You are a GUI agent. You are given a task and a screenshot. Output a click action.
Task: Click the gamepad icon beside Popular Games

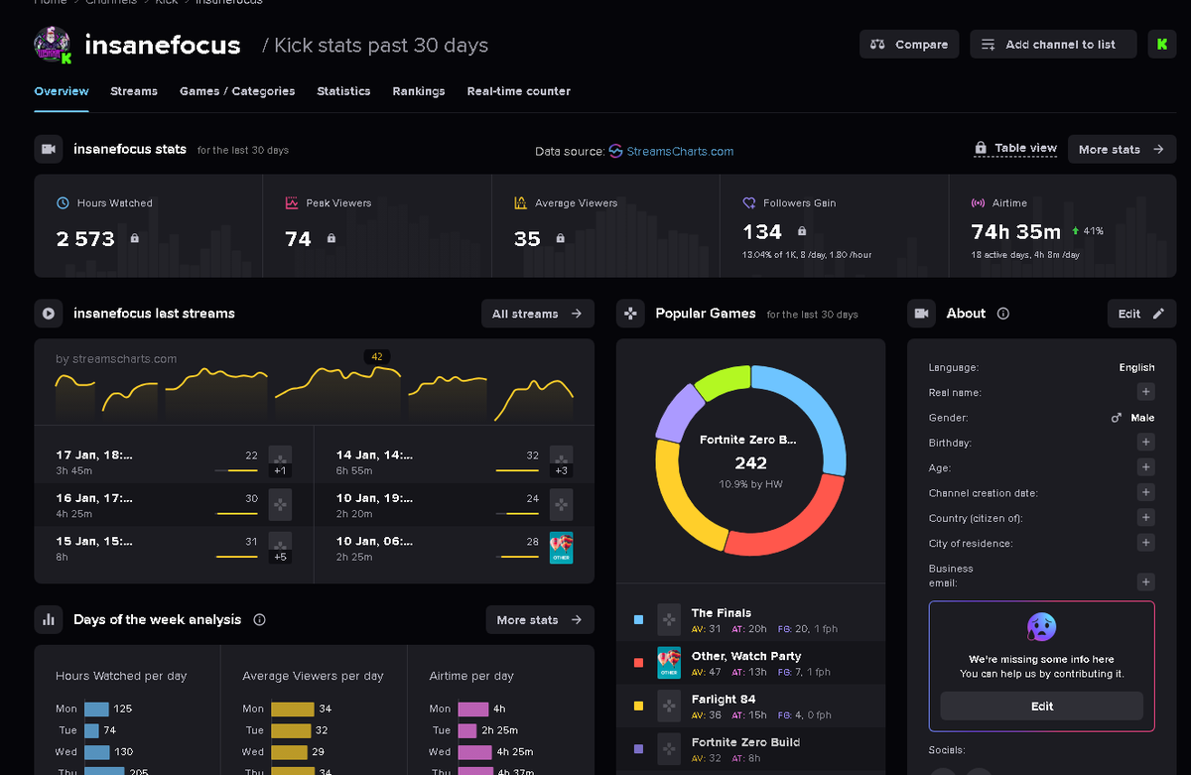tap(629, 314)
